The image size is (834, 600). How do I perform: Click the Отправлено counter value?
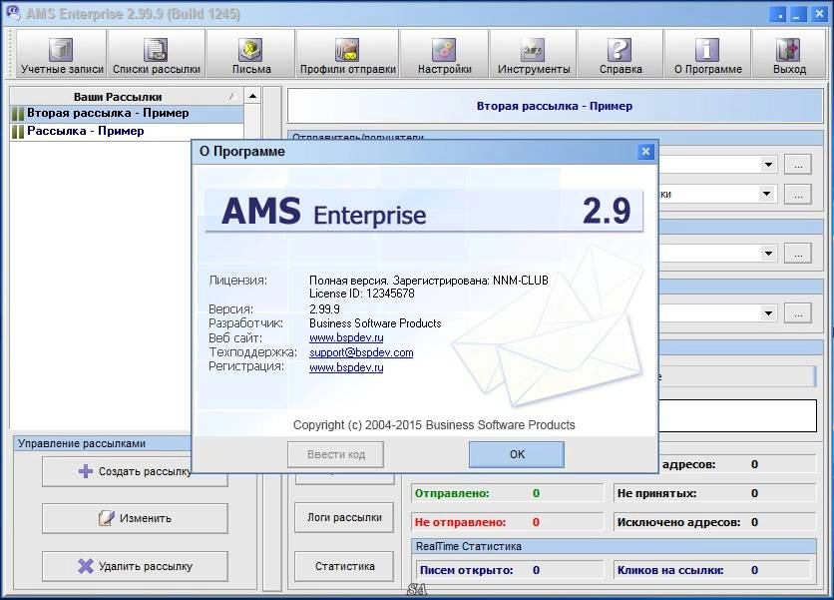click(x=536, y=493)
